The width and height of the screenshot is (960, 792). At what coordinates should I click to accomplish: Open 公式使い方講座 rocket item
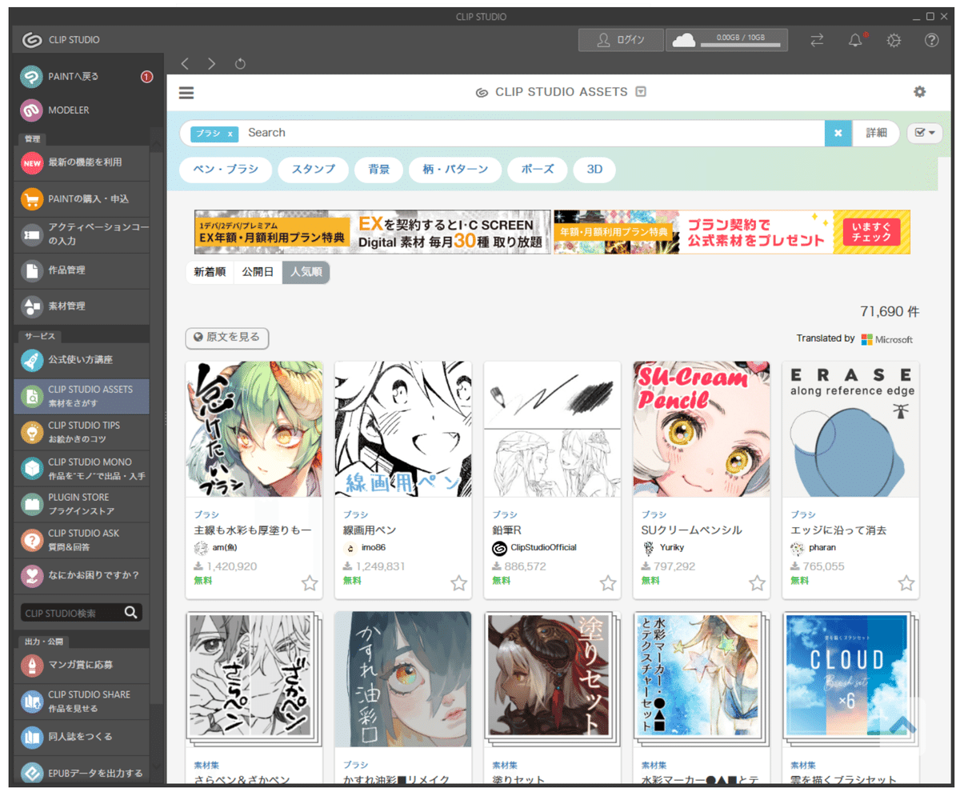pyautogui.click(x=82, y=360)
